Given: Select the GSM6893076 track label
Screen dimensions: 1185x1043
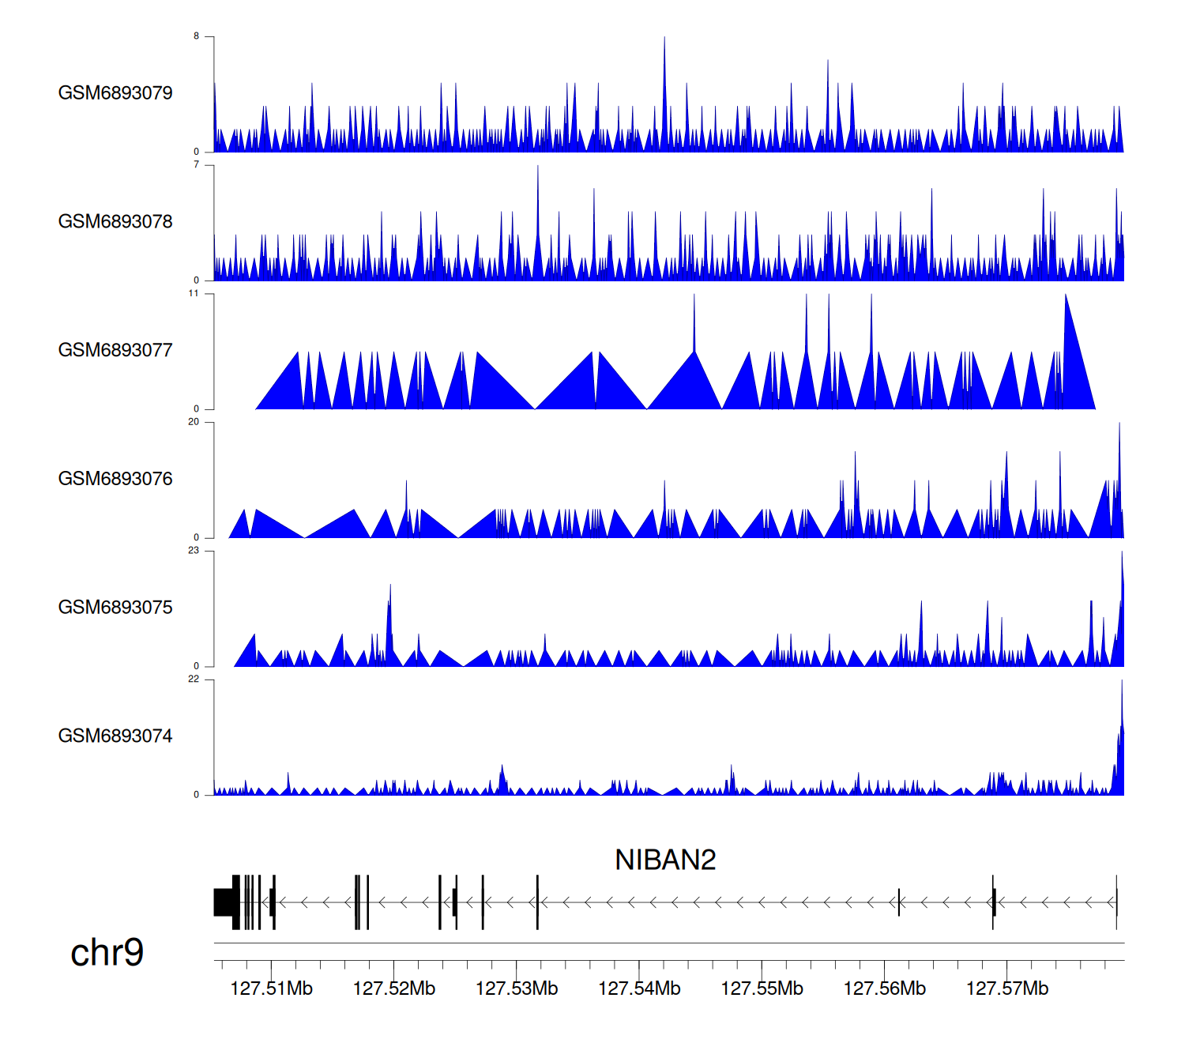Looking at the screenshot, I should [x=115, y=479].
